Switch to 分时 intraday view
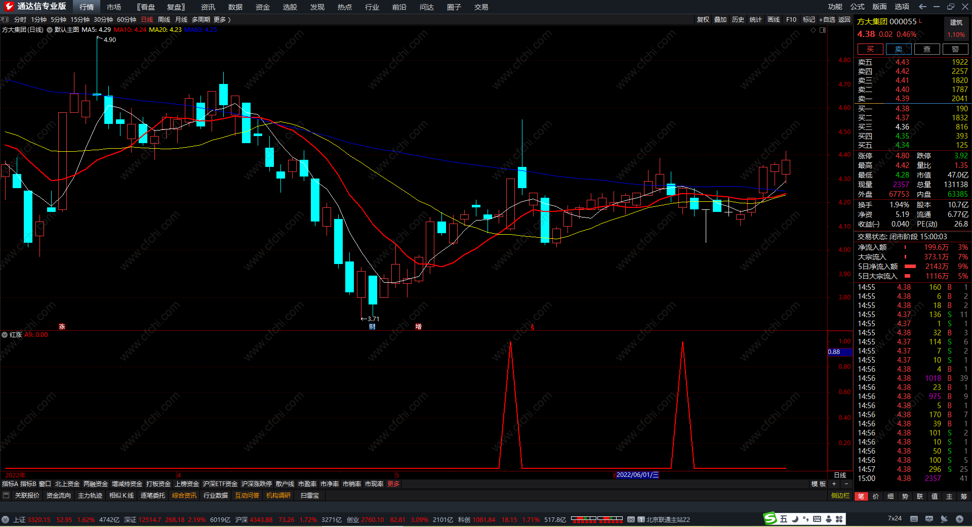 click(x=20, y=19)
